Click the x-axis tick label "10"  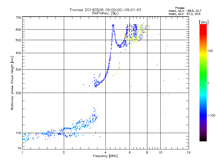pos(160,152)
